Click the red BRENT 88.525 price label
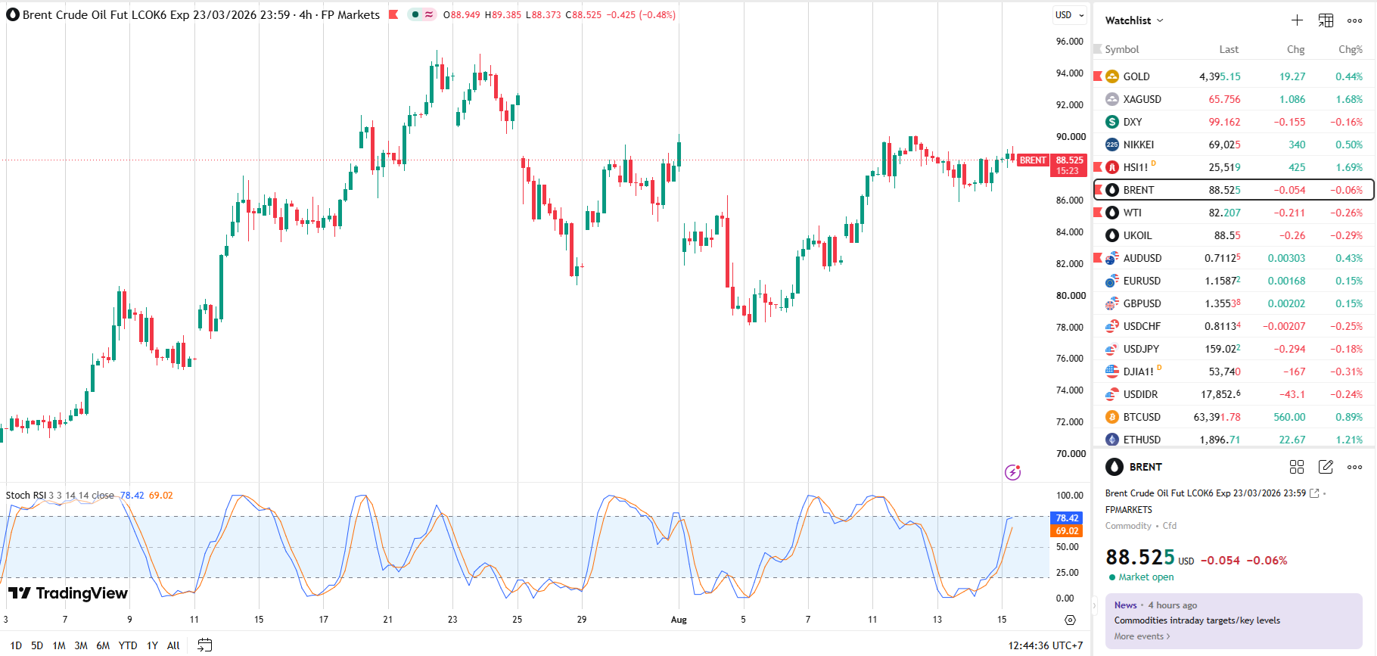This screenshot has height=656, width=1377. 1052,165
